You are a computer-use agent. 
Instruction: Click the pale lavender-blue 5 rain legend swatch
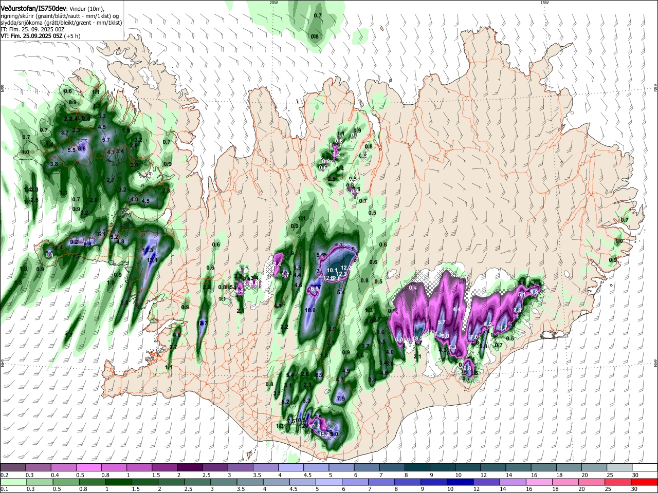coord(328,482)
